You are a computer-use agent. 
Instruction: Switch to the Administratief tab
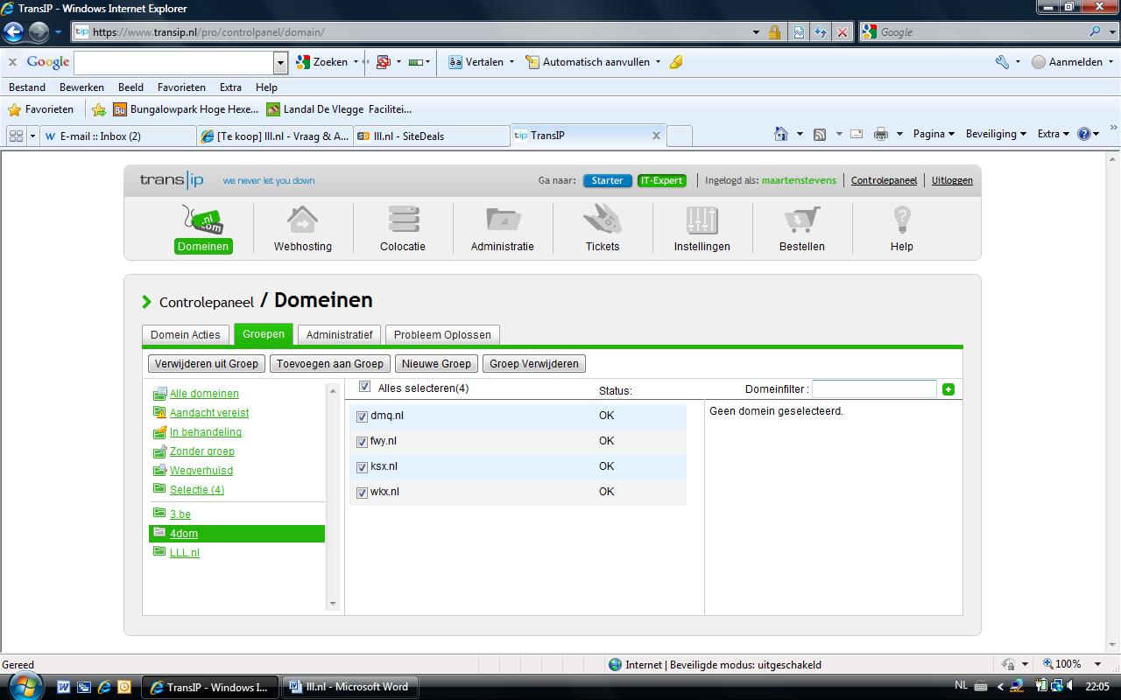tap(340, 335)
